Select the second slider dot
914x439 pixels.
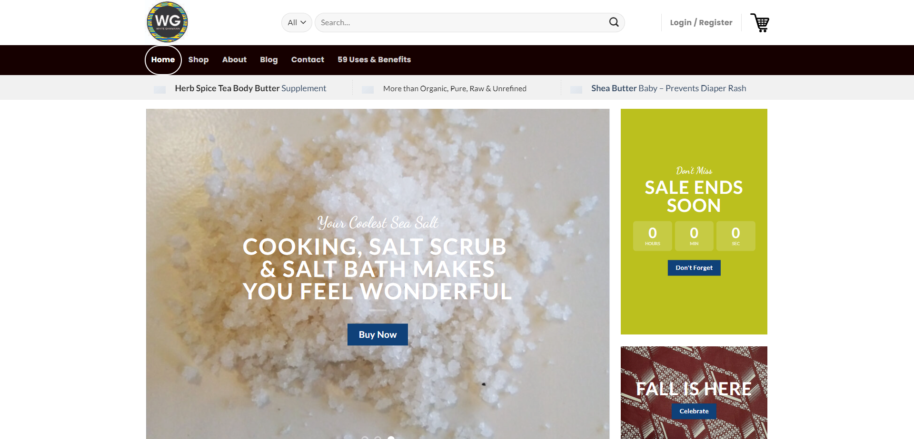pyautogui.click(x=378, y=438)
